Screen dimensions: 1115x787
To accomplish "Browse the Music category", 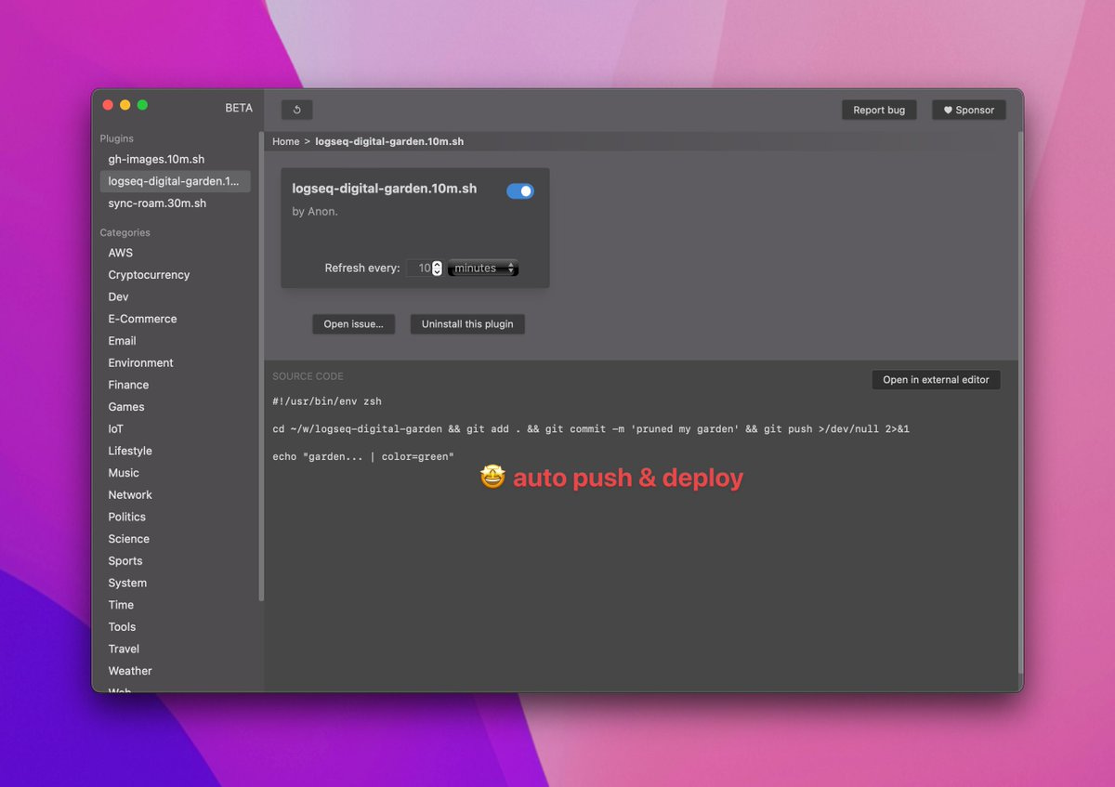I will pos(124,473).
